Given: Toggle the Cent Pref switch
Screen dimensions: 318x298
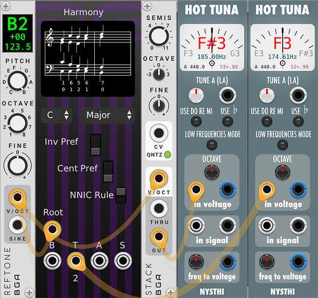Looking at the screenshot, I should (x=108, y=172).
